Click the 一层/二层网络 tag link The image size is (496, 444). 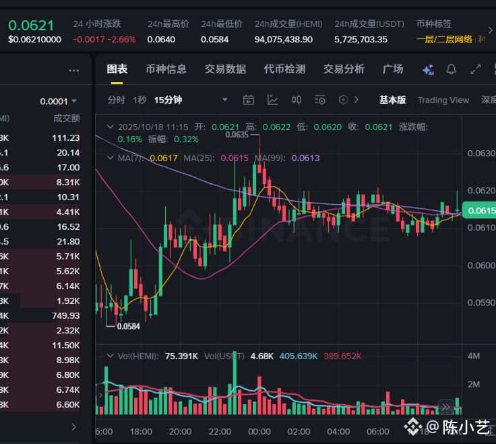(444, 40)
